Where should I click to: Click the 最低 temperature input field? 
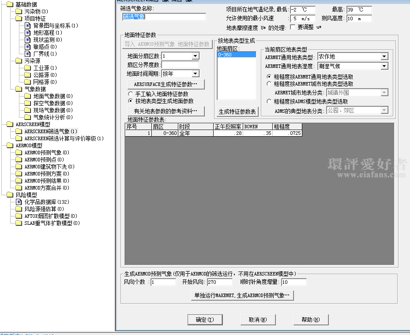click(x=303, y=10)
